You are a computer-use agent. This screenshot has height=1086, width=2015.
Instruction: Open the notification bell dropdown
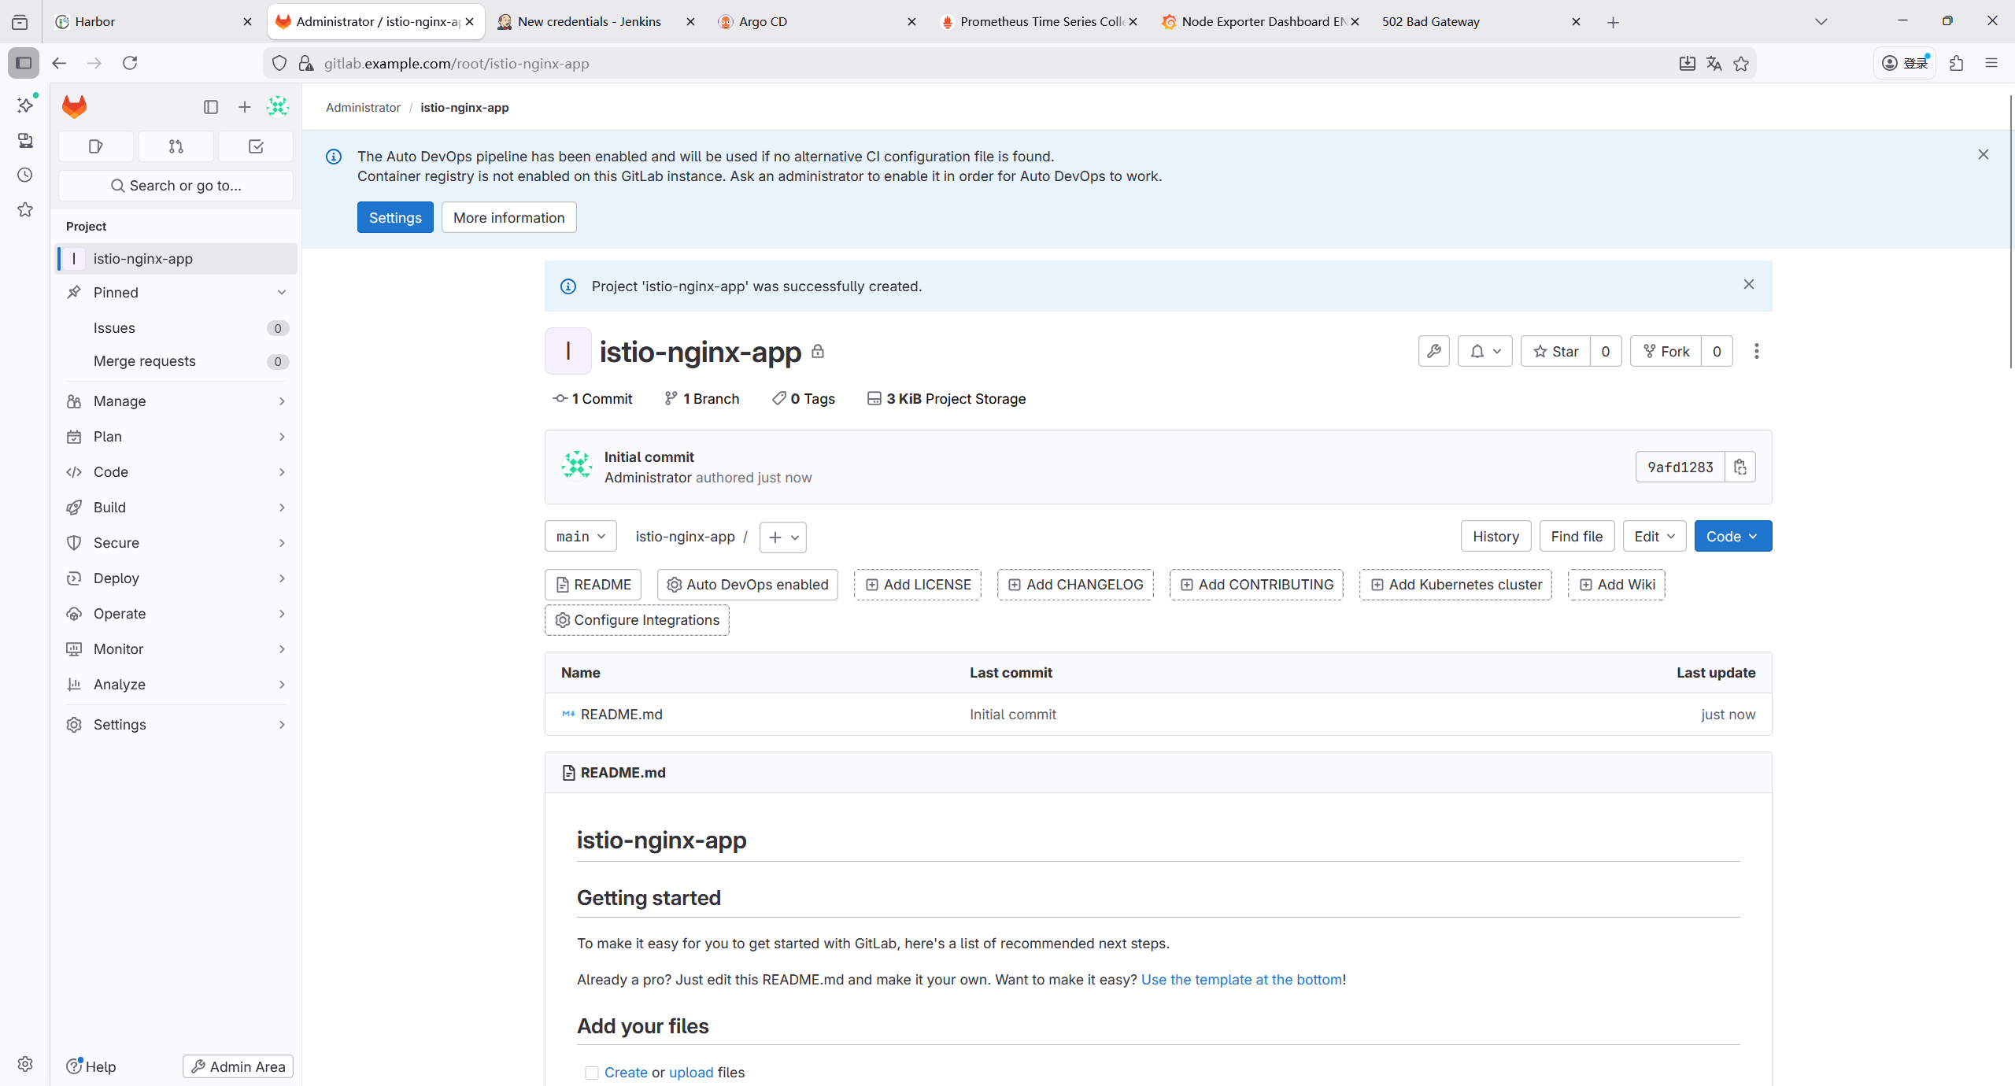tap(1484, 351)
